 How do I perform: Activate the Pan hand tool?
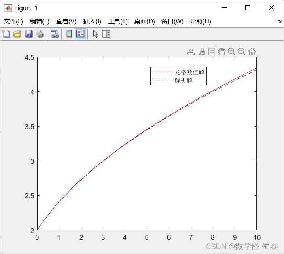(x=222, y=52)
